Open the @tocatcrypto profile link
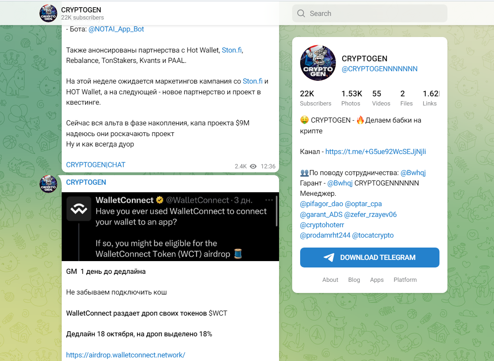This screenshot has height=361, width=494. click(x=373, y=235)
